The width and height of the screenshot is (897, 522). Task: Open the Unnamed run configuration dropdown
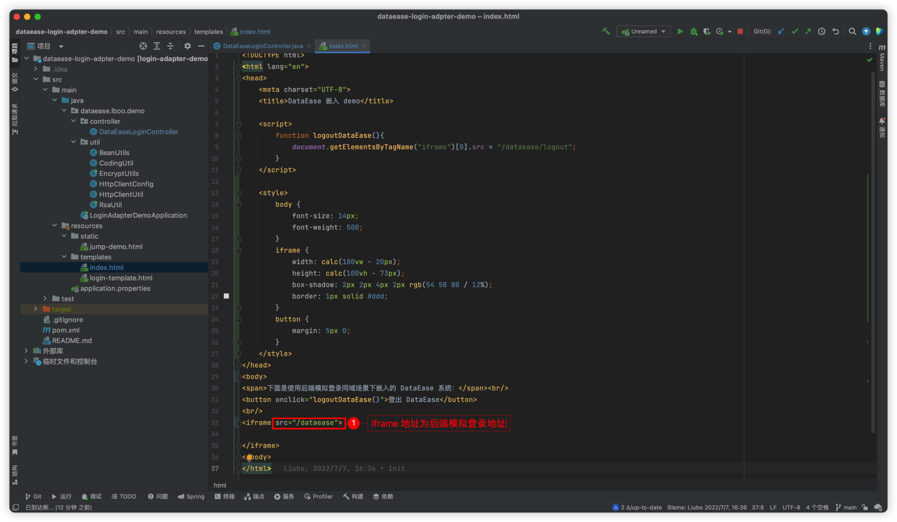pos(643,31)
